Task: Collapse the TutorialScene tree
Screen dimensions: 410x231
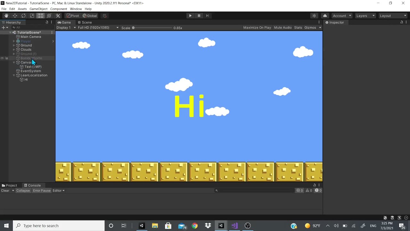Action: (10, 32)
